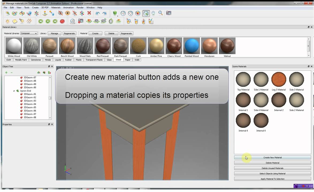Click the magnifier-on-cup material icon
The height and width of the screenshot is (192, 314).
(x=129, y=21)
